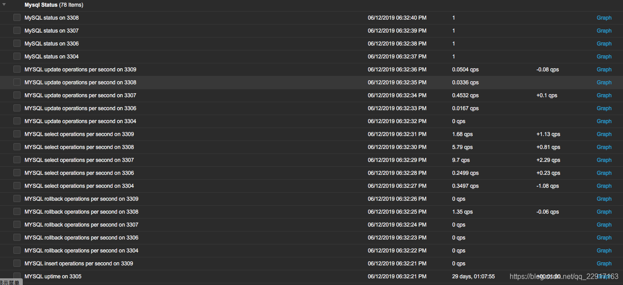
Task: Open Graph for update operations on 3309
Action: (604, 70)
